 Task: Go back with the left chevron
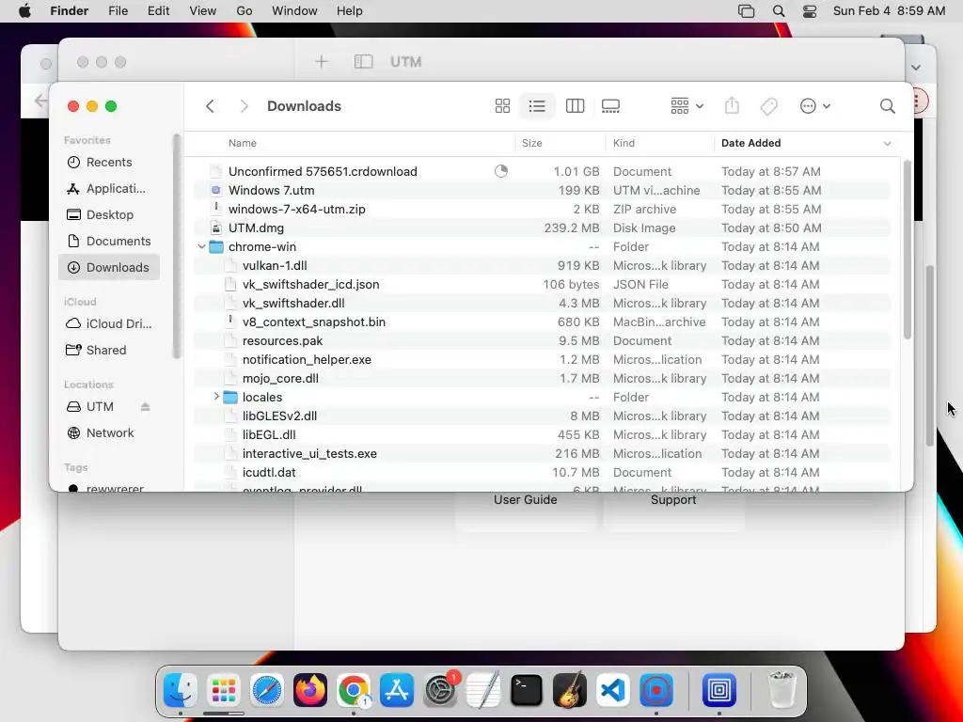tap(210, 106)
